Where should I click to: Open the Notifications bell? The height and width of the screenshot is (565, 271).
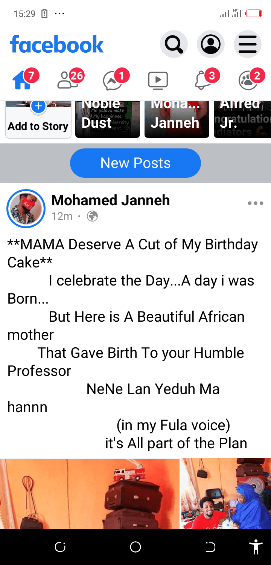pyautogui.click(x=203, y=80)
